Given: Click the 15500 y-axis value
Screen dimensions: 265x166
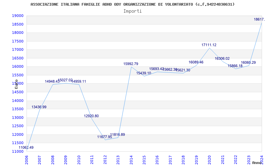Looking at the screenshot, I should pos(18,75).
